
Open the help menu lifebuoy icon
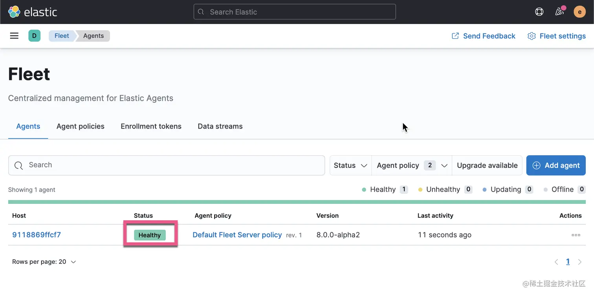[539, 12]
